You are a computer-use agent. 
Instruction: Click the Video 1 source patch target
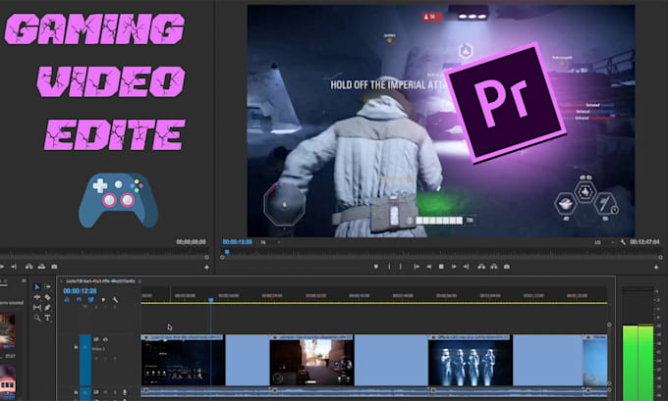pyautogui.click(x=85, y=360)
